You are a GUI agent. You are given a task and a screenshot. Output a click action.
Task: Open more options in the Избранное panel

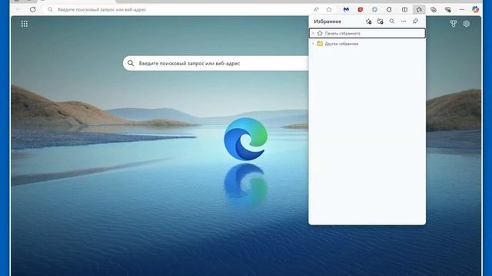(404, 21)
